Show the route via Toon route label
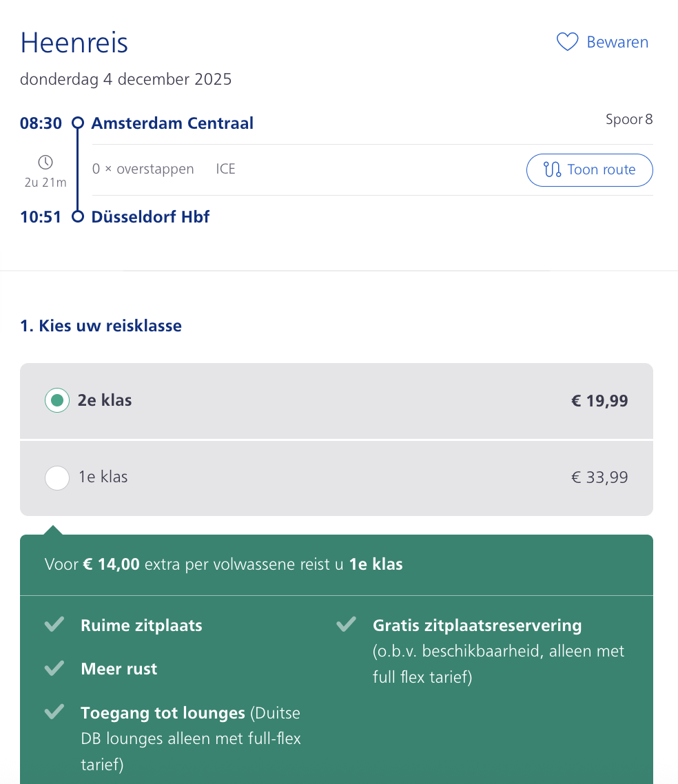The image size is (678, 784). tap(601, 169)
